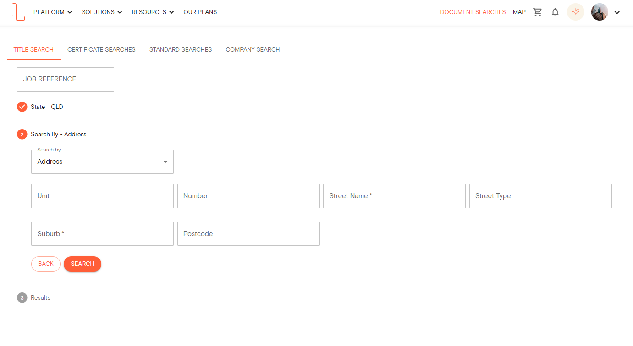This screenshot has height=346, width=633.
Task: Focus the Postcode input field
Action: pyautogui.click(x=248, y=233)
